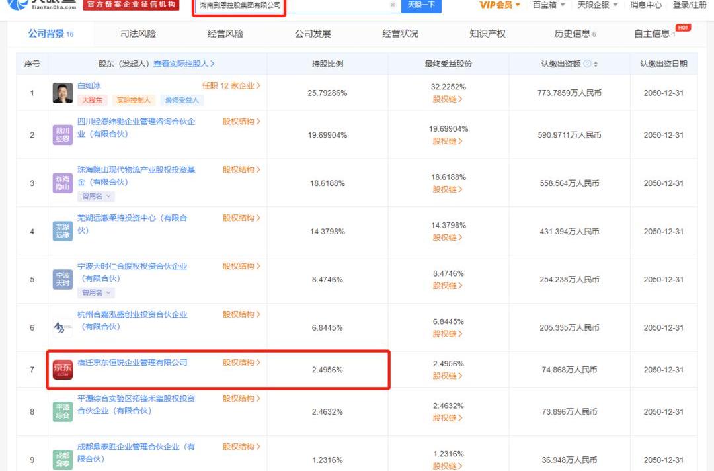Switch to 公司发展 tab

click(313, 34)
